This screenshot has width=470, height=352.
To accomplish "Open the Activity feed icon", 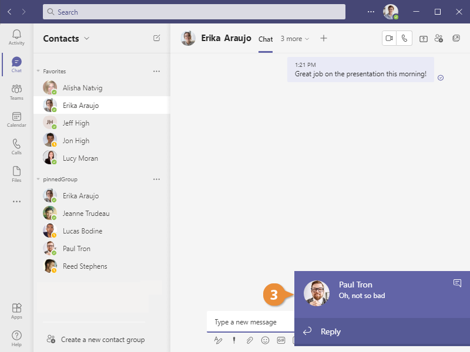I will pos(16,37).
